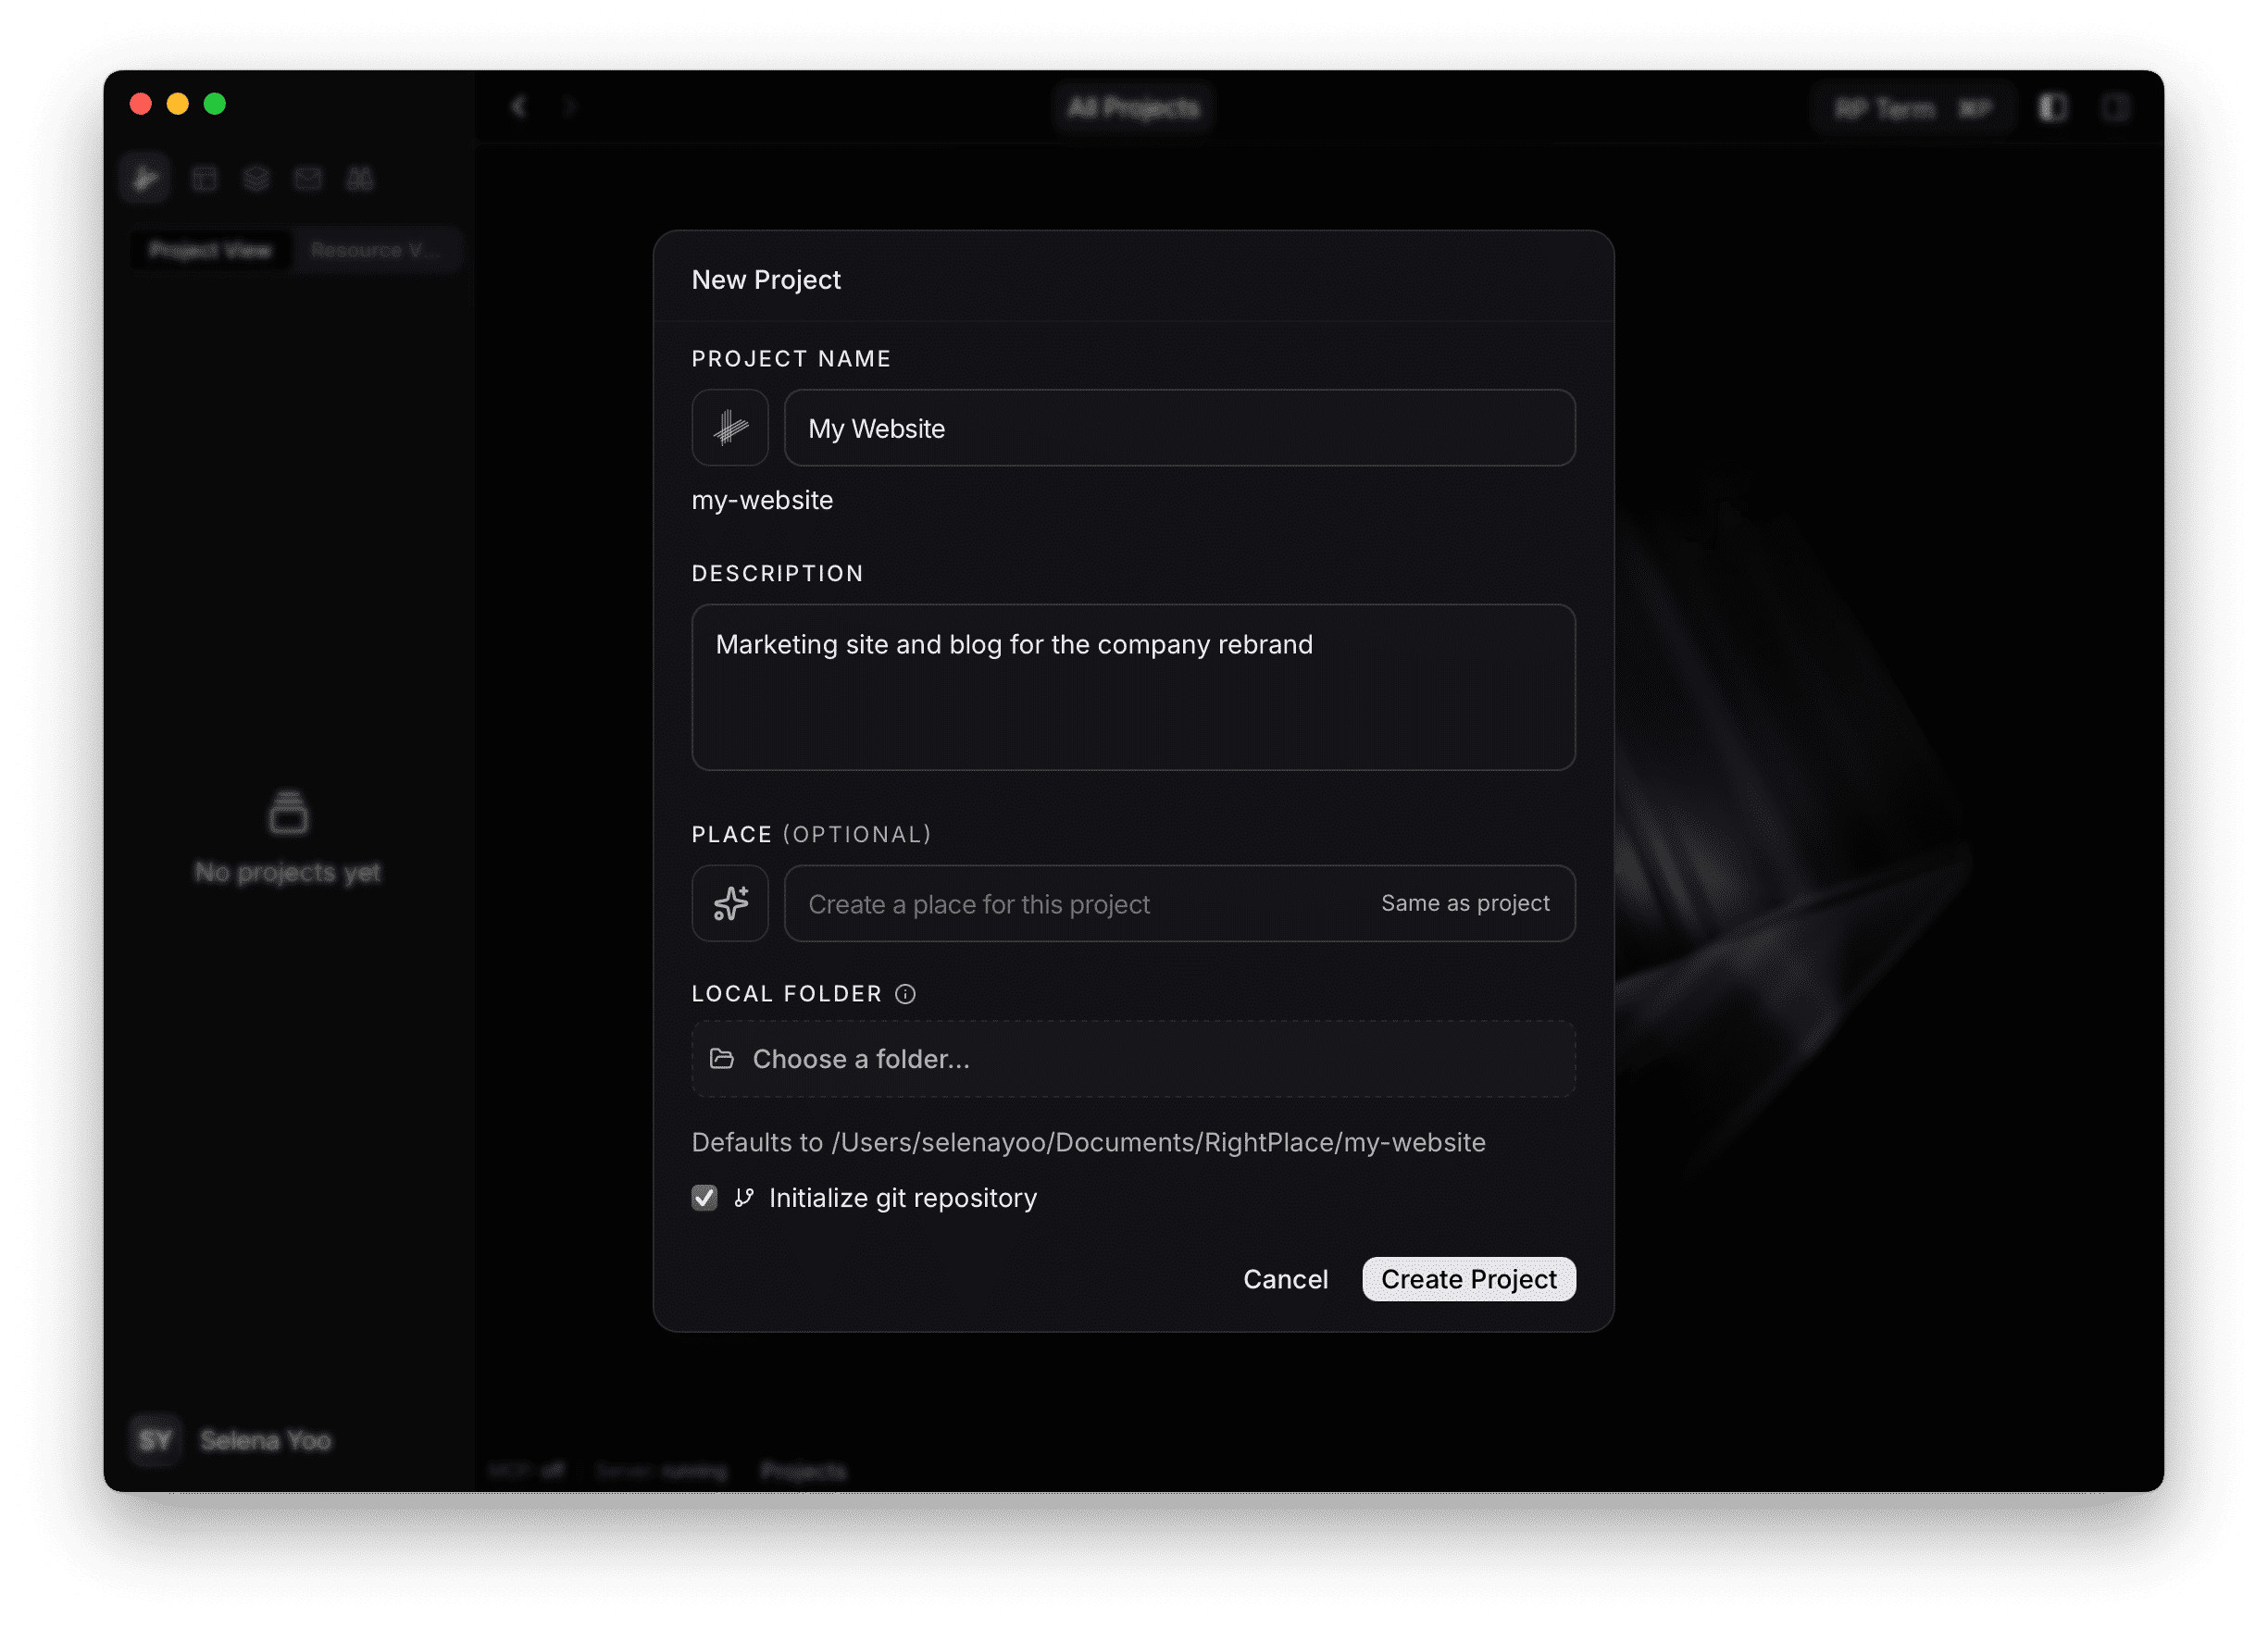Switch to the Project View tab
Image resolution: width=2268 pixels, height=1629 pixels.
(x=211, y=249)
